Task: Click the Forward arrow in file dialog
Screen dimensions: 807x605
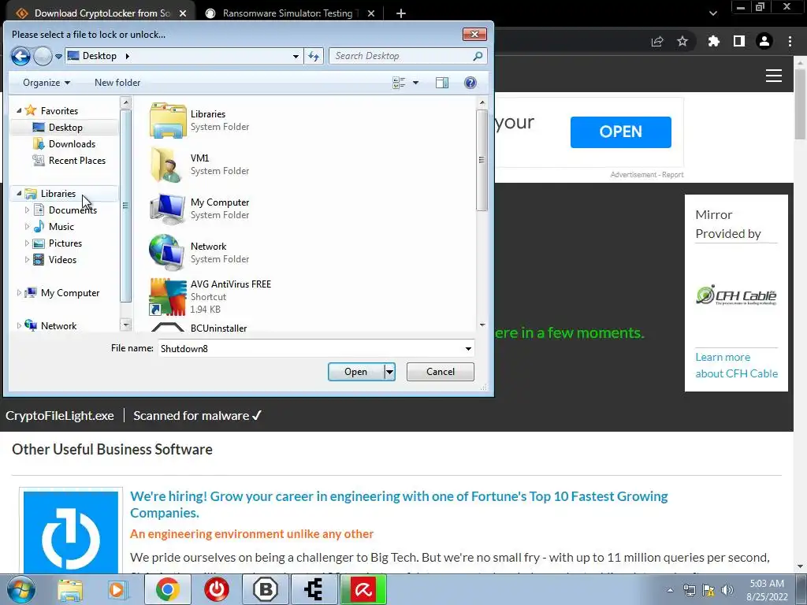Action: pos(43,56)
